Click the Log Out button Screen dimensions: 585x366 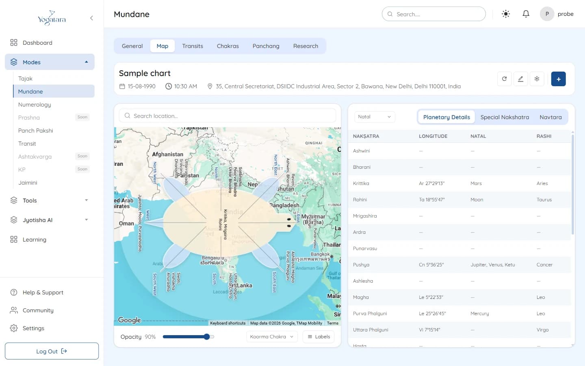(52, 351)
